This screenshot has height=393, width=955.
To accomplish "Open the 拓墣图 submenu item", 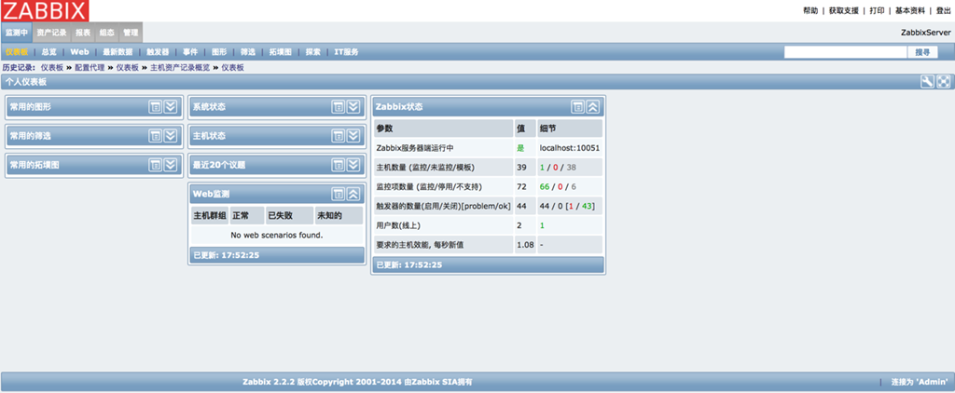I will (280, 52).
